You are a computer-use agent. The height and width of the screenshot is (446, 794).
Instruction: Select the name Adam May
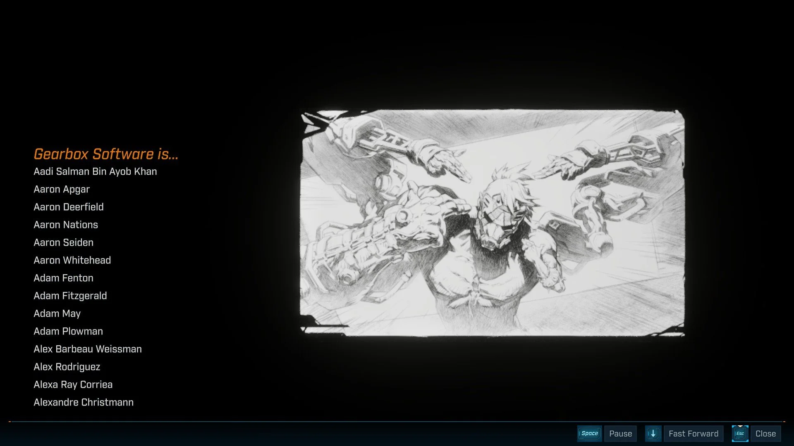click(x=57, y=313)
